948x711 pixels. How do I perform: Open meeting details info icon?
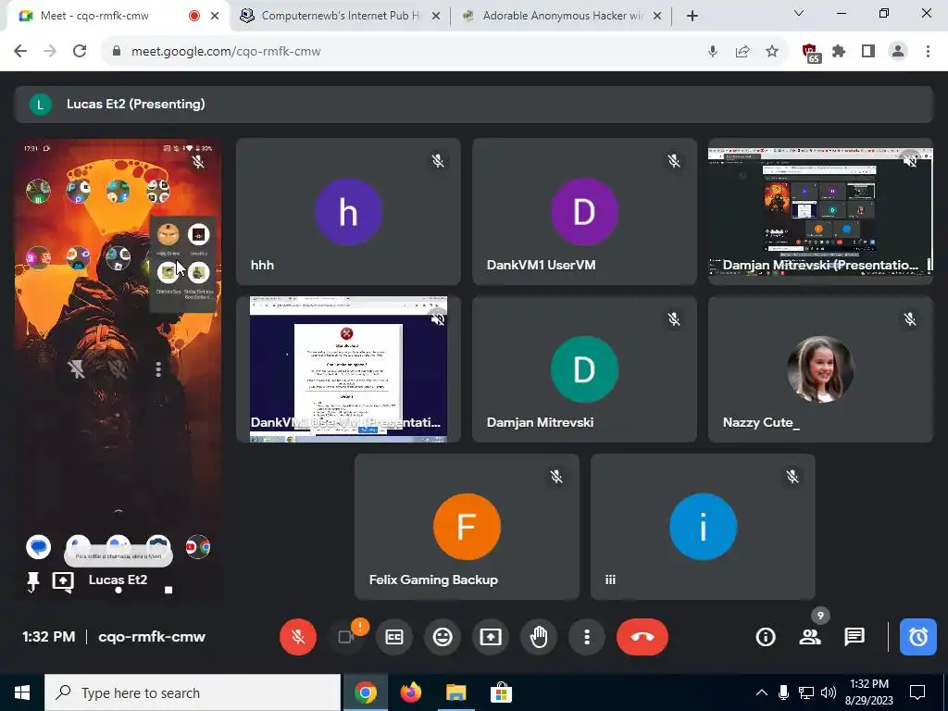766,637
